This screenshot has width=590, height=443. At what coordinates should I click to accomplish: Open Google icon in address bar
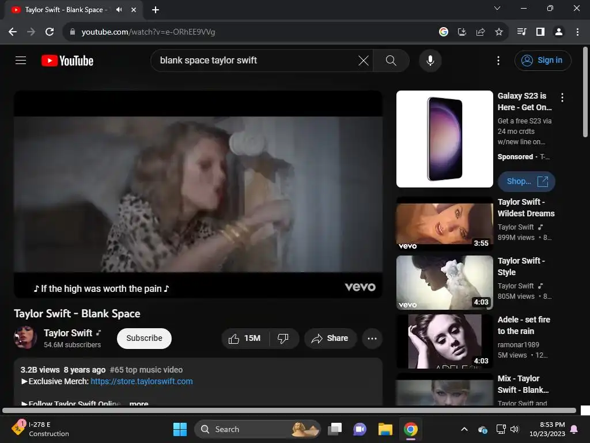click(443, 32)
